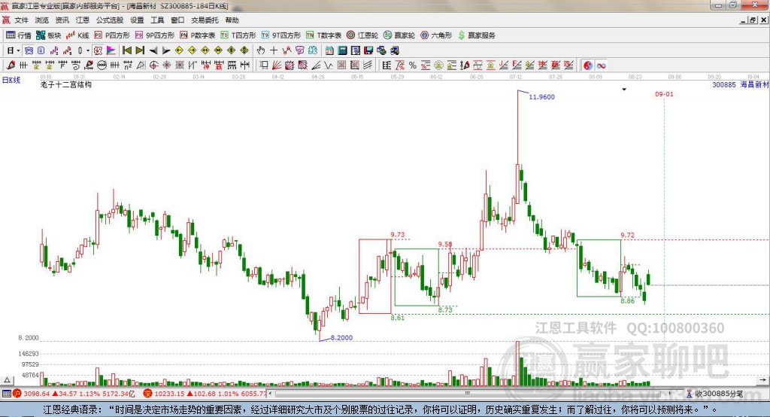Click the up triangle button beside volume pane
770x417 pixels.
[x=8, y=380]
